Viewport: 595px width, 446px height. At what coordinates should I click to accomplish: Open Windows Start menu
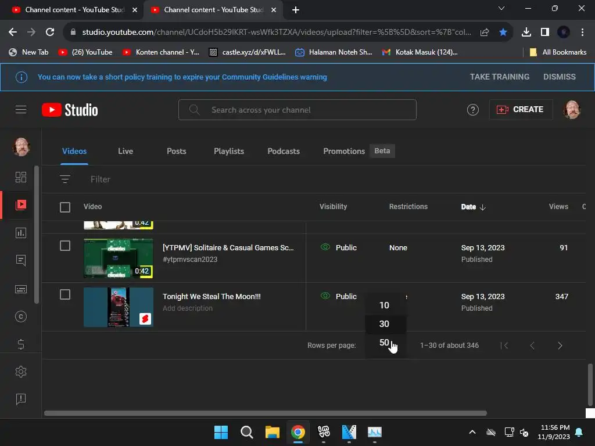click(221, 432)
